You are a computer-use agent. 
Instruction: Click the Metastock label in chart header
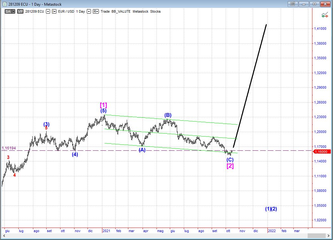[x=140, y=11]
